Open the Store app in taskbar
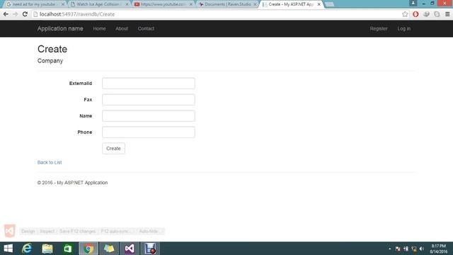This screenshot has width=453, height=255. point(68,249)
